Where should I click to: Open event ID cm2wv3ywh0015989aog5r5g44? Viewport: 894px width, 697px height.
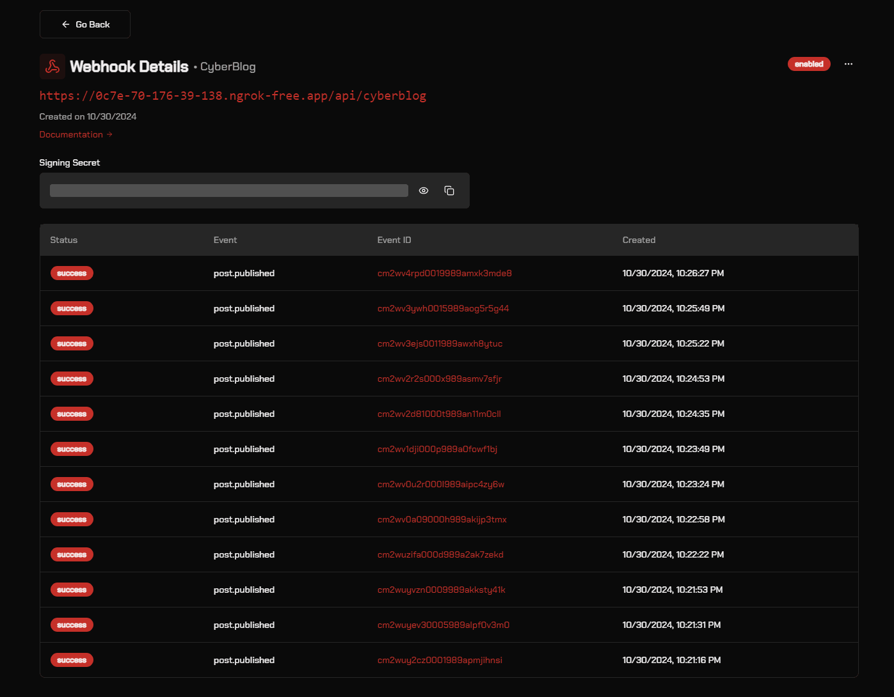[443, 308]
